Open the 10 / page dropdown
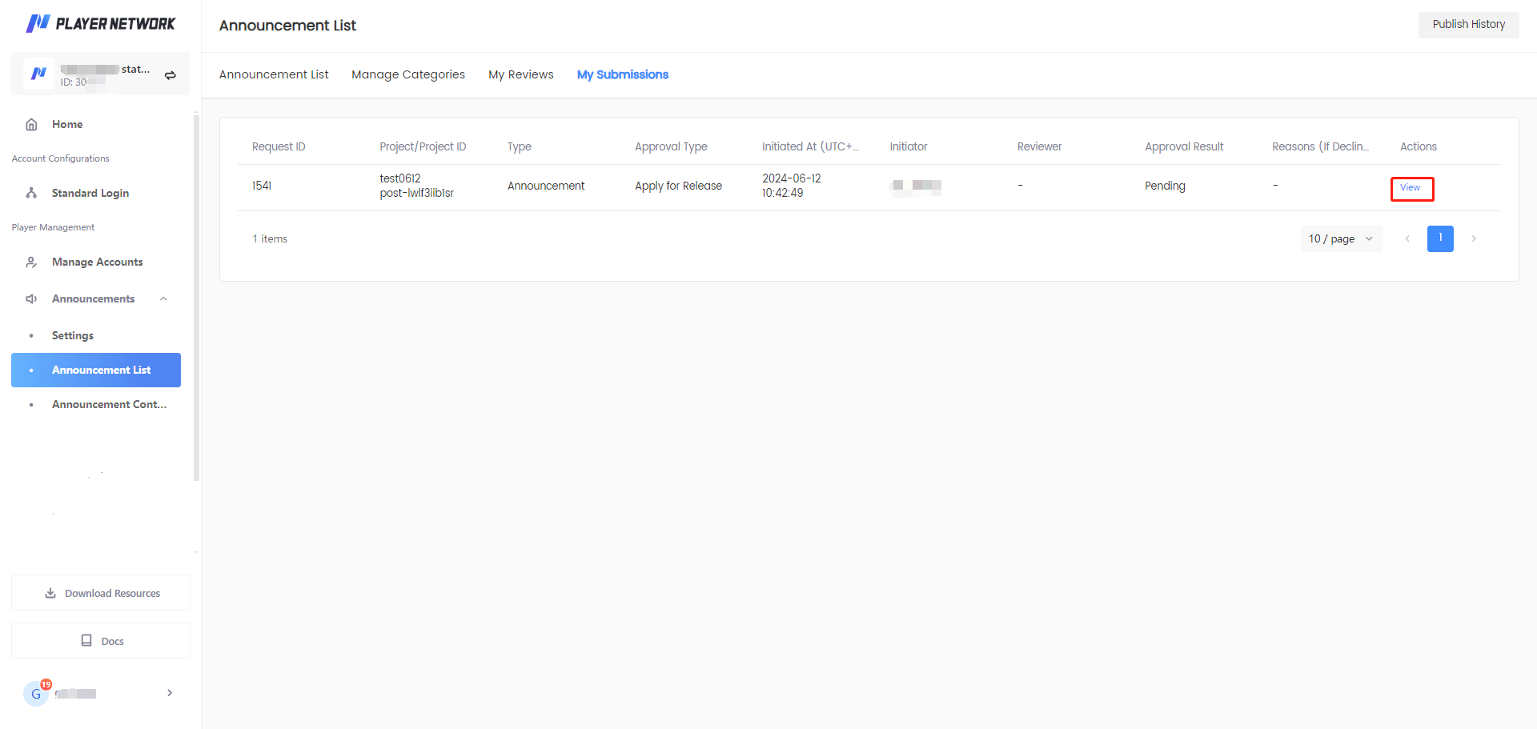The height and width of the screenshot is (729, 1537). [1341, 239]
